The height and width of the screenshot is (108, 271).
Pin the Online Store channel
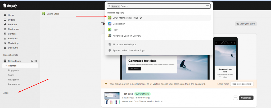click(x=32, y=61)
